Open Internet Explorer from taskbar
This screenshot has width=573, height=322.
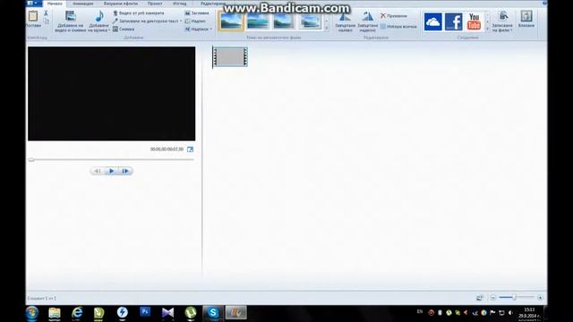pos(77,313)
